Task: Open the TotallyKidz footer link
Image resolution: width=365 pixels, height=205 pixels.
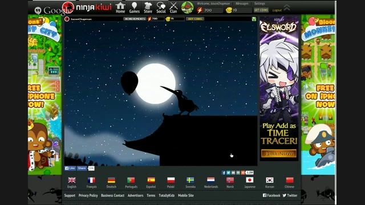Action: [x=167, y=195]
